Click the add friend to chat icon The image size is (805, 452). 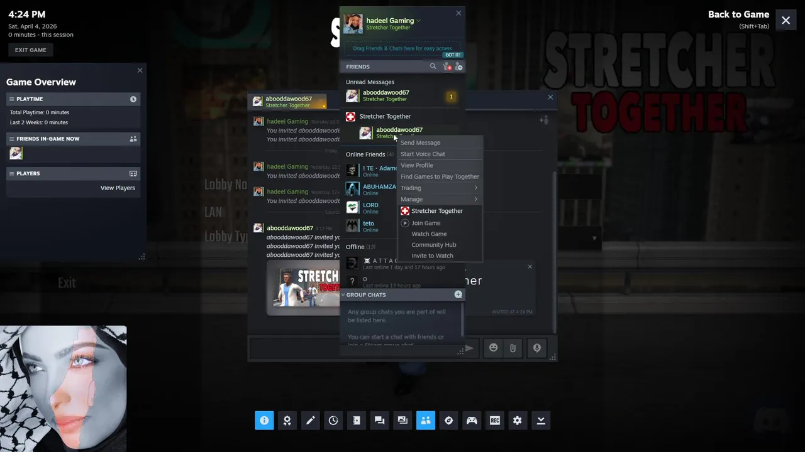pos(544,121)
